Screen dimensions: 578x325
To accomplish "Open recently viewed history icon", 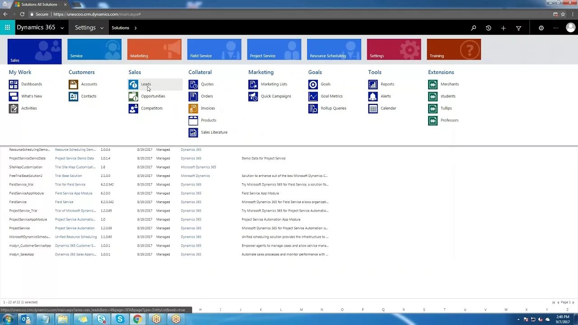I will click(x=488, y=28).
